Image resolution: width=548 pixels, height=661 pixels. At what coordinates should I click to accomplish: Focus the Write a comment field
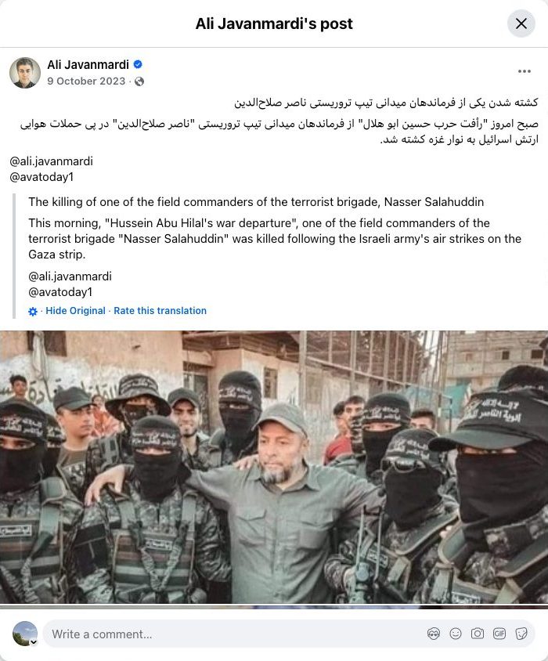(x=236, y=634)
